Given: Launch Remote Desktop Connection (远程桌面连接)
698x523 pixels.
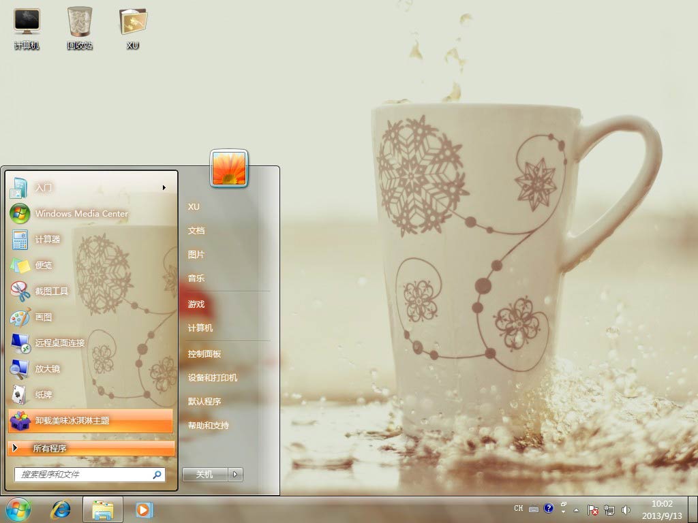Looking at the screenshot, I should pyautogui.click(x=60, y=343).
